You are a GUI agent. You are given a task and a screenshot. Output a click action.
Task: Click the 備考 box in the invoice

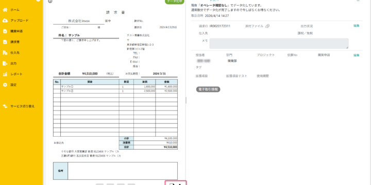(115, 171)
